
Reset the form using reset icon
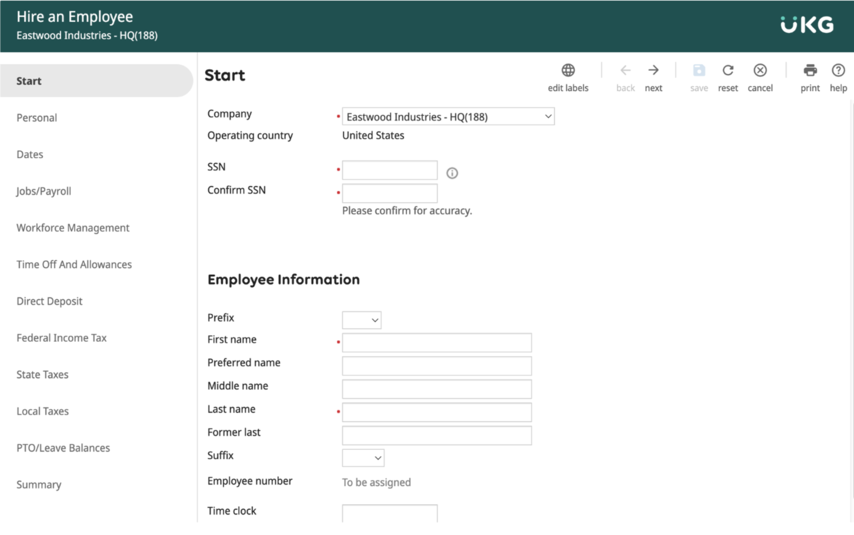[x=728, y=71]
